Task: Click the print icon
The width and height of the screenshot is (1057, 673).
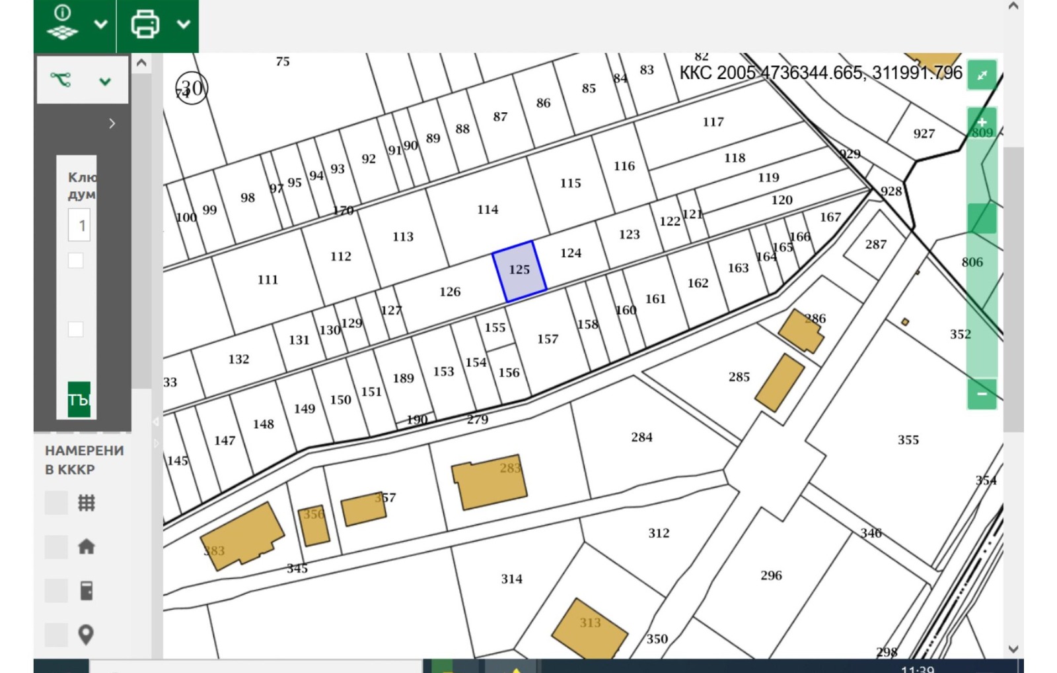Action: [145, 24]
